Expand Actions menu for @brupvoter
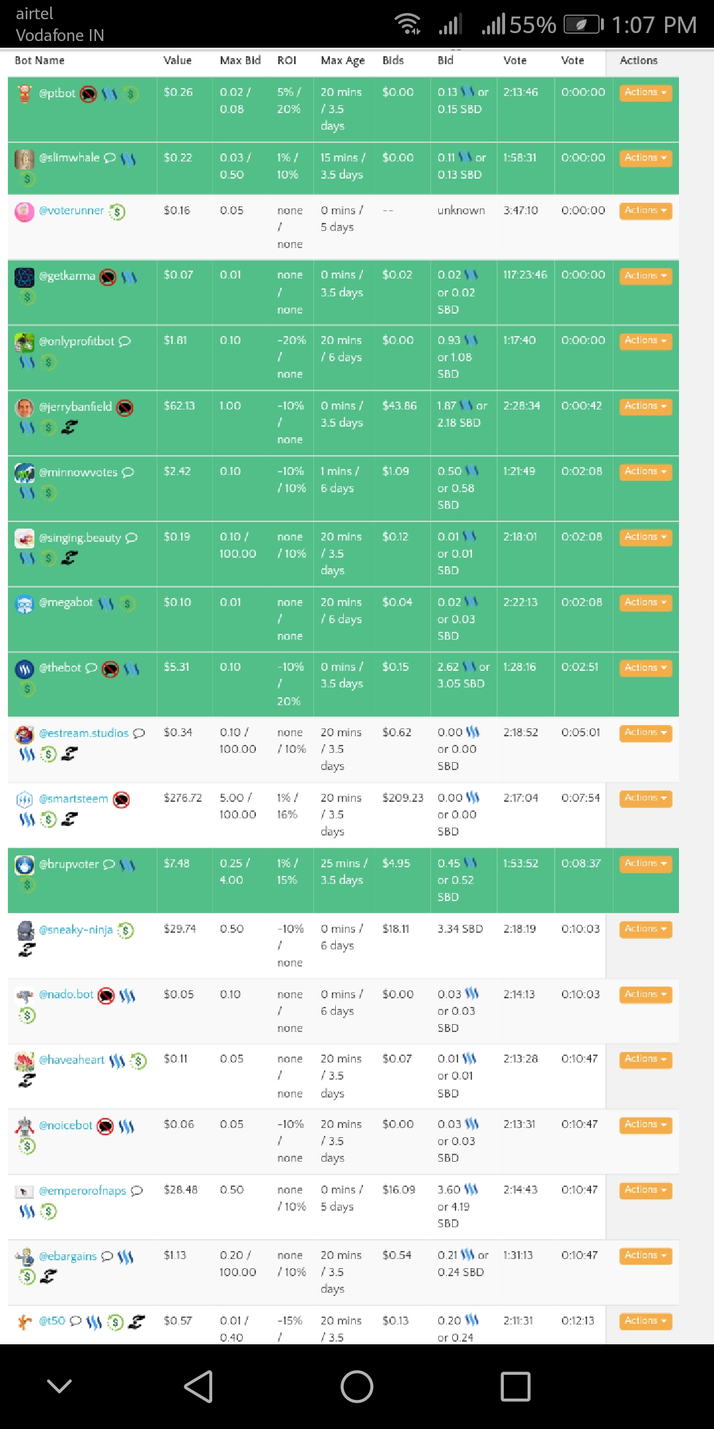 click(x=645, y=864)
